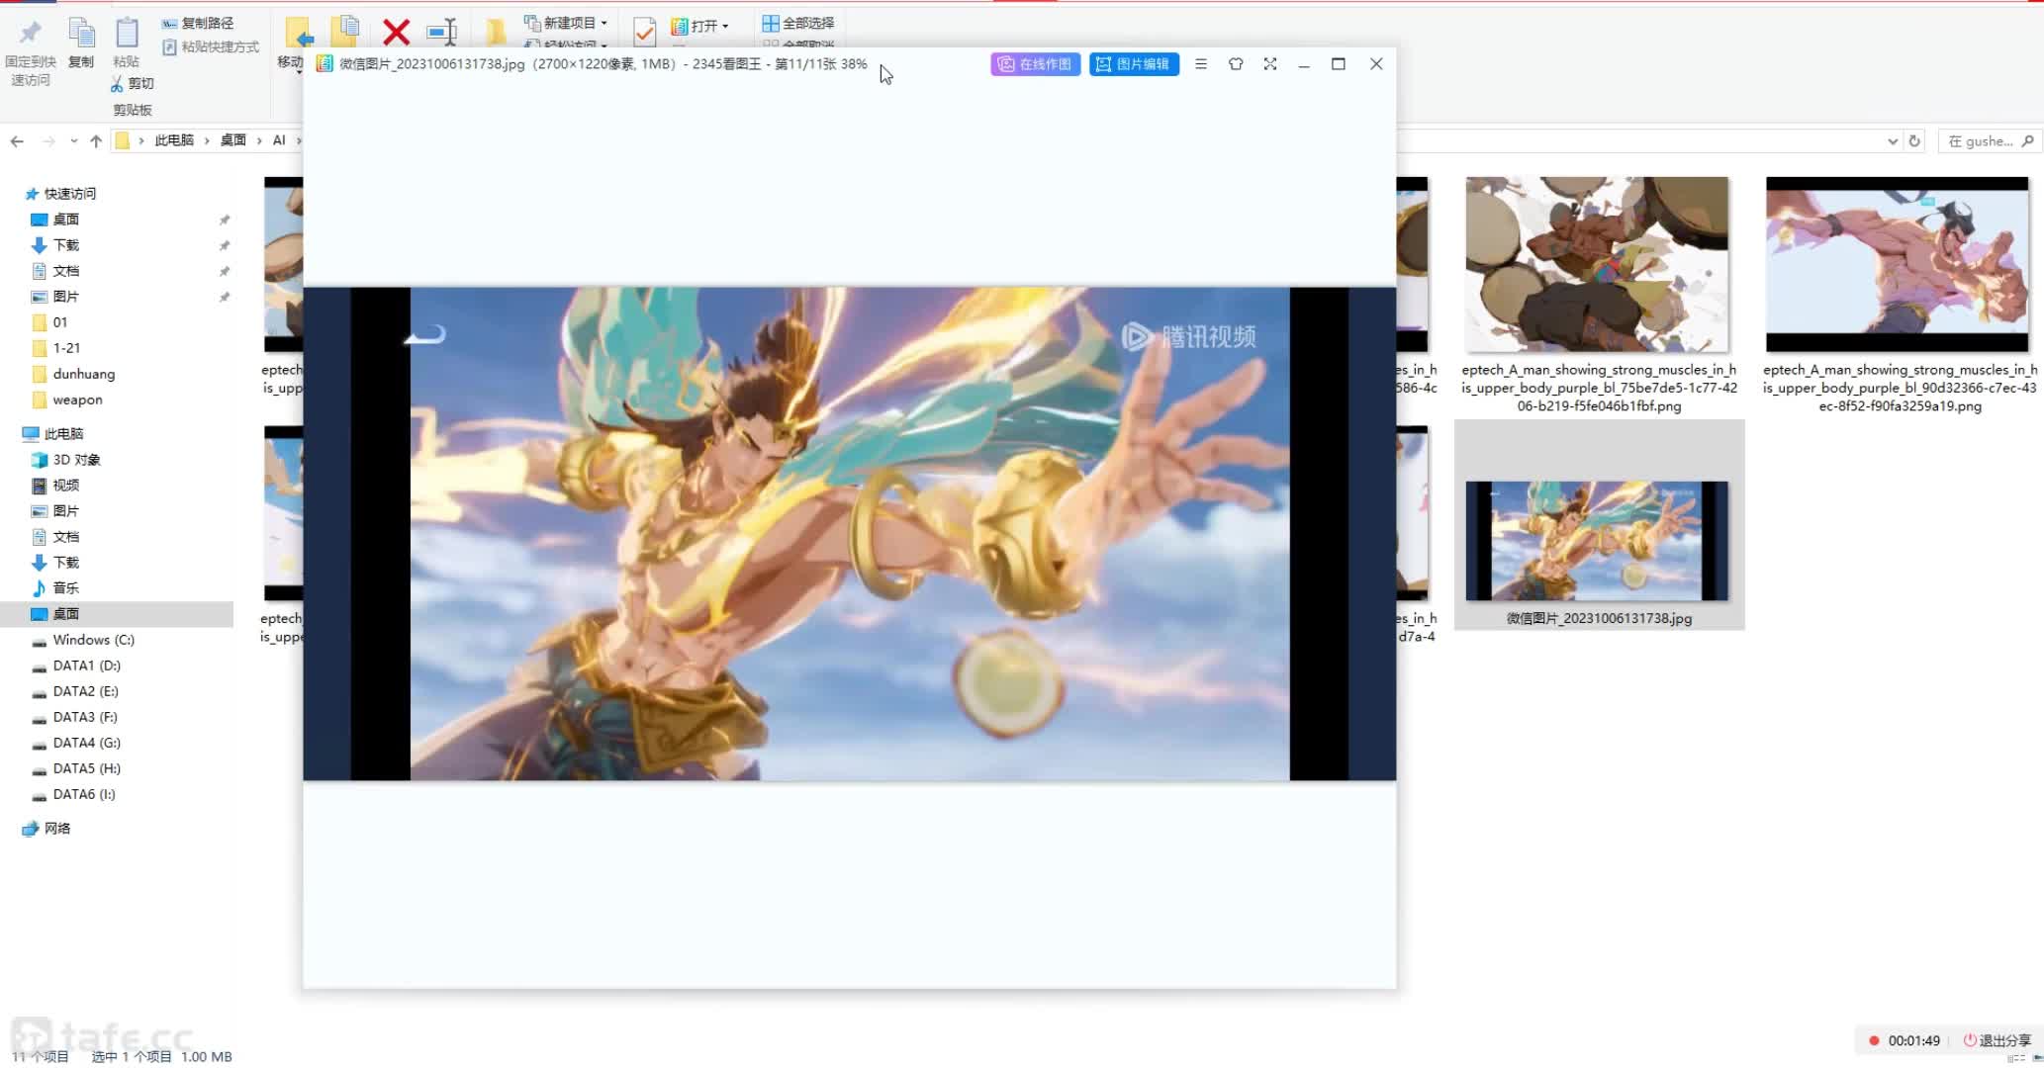
Task: Click the properties checkmark icon
Action: (644, 32)
